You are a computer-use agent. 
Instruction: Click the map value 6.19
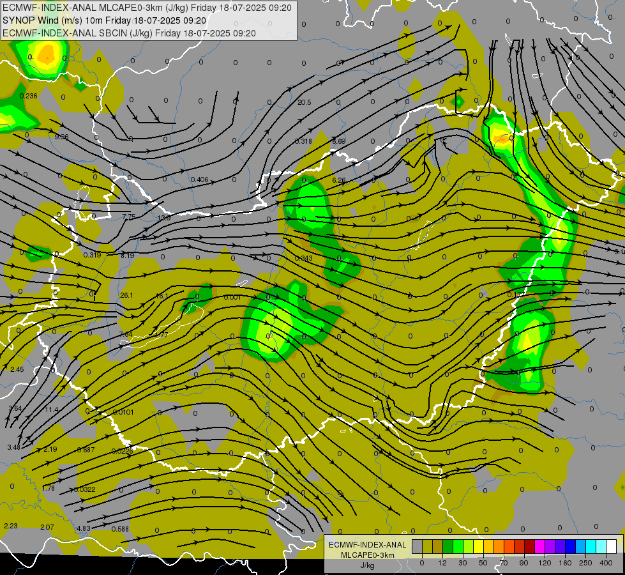point(128,256)
